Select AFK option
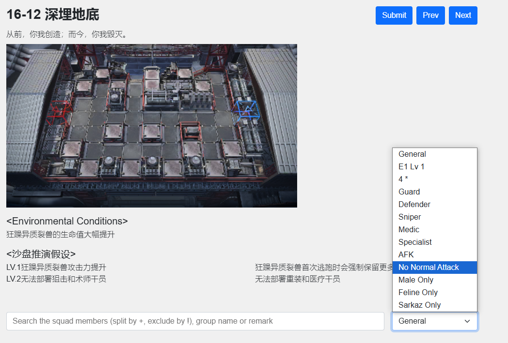 (434, 255)
